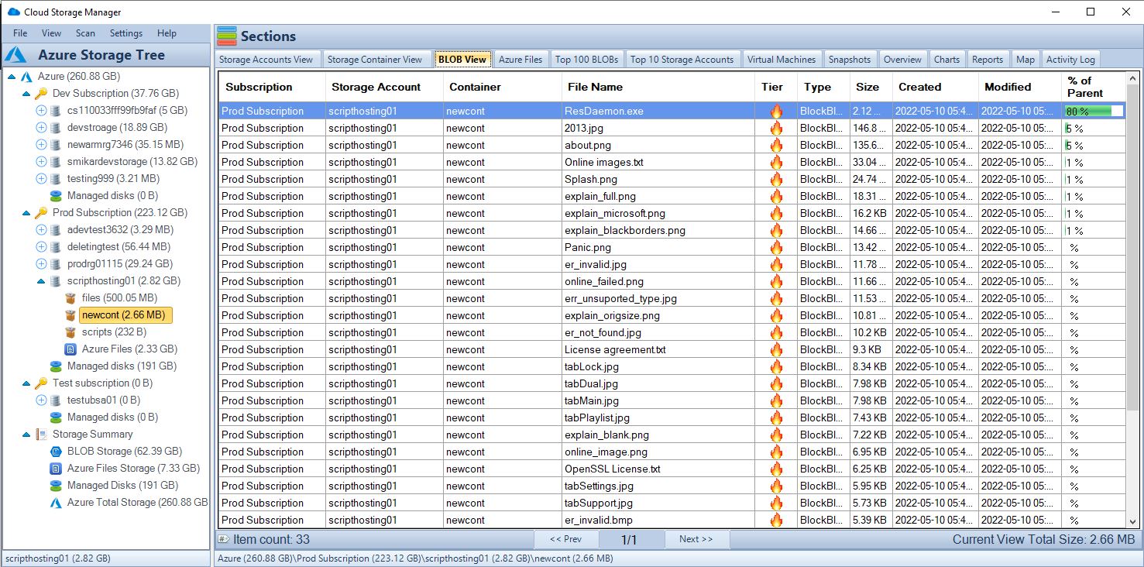Go to next page with Next >>
The height and width of the screenshot is (567, 1144).
click(x=696, y=539)
